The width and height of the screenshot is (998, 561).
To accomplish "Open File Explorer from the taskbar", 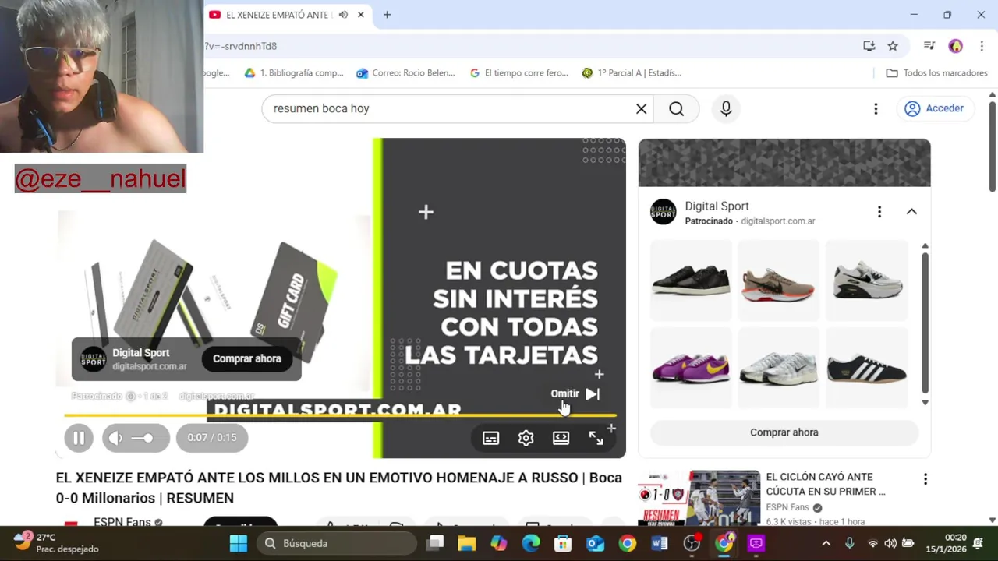I will tap(466, 543).
